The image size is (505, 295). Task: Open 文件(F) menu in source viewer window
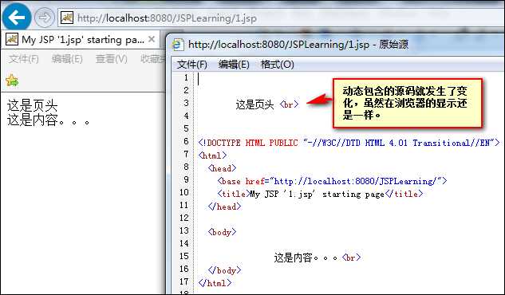tap(192, 65)
